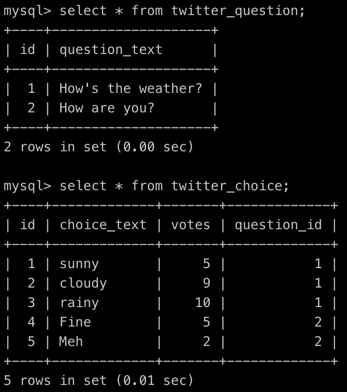
Task: Click the "How's the weather?" row text
Action: [131, 88]
